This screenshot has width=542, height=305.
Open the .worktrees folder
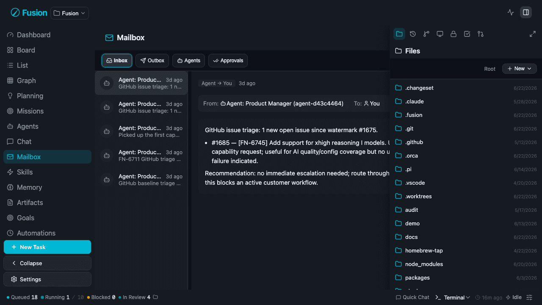pos(466,196)
